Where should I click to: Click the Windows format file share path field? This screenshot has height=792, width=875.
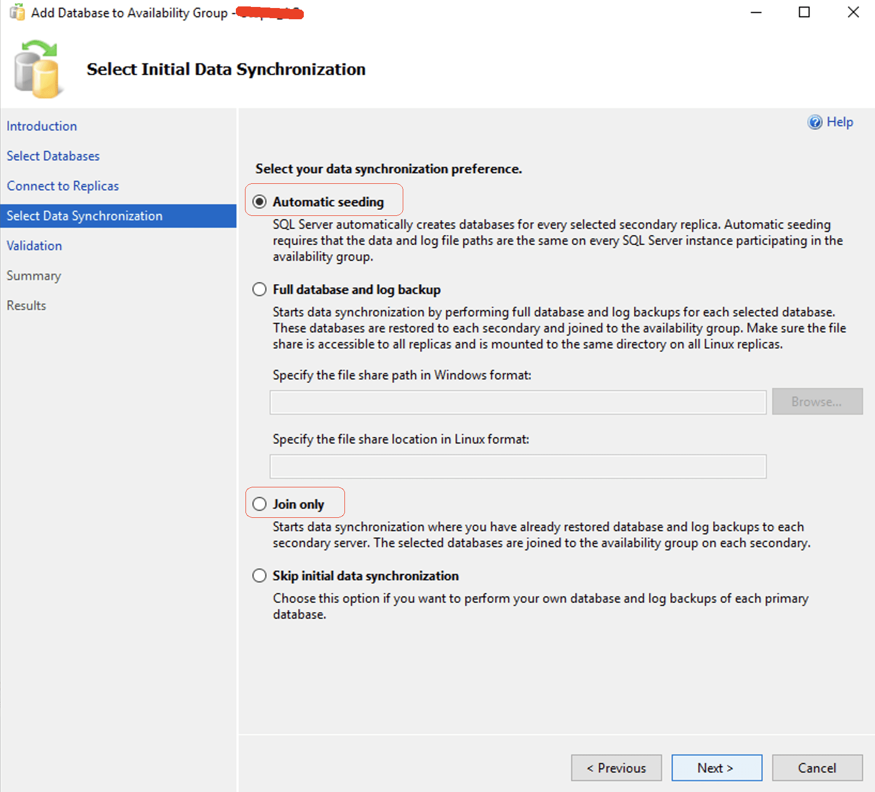[x=518, y=402]
